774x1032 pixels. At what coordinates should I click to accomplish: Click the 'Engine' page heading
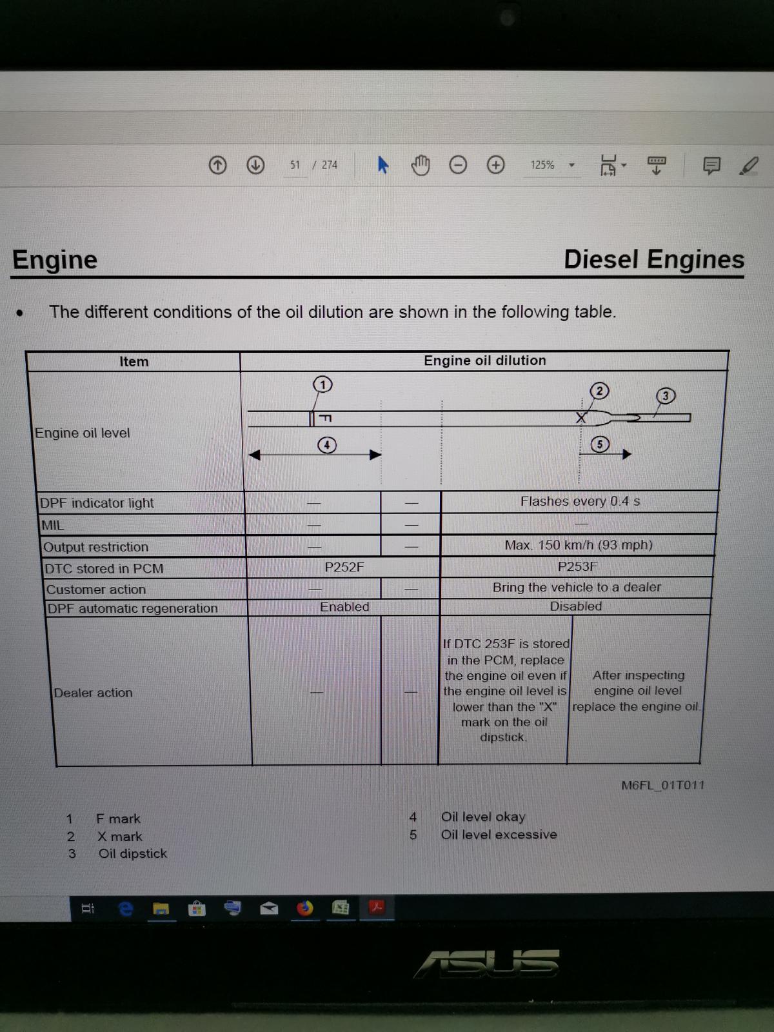pos(55,259)
